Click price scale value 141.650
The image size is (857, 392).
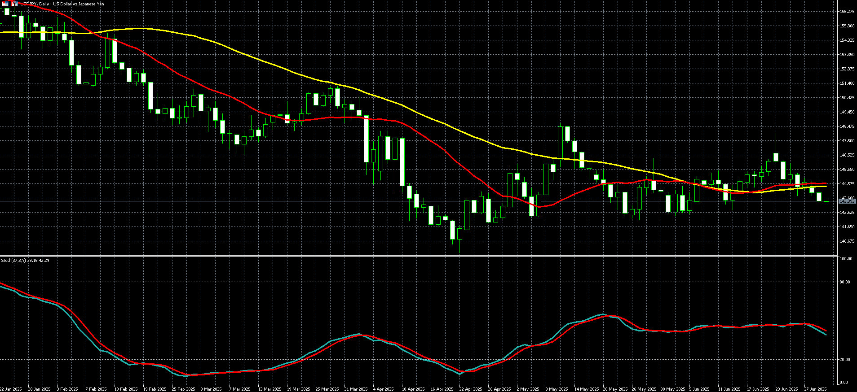pos(847,227)
